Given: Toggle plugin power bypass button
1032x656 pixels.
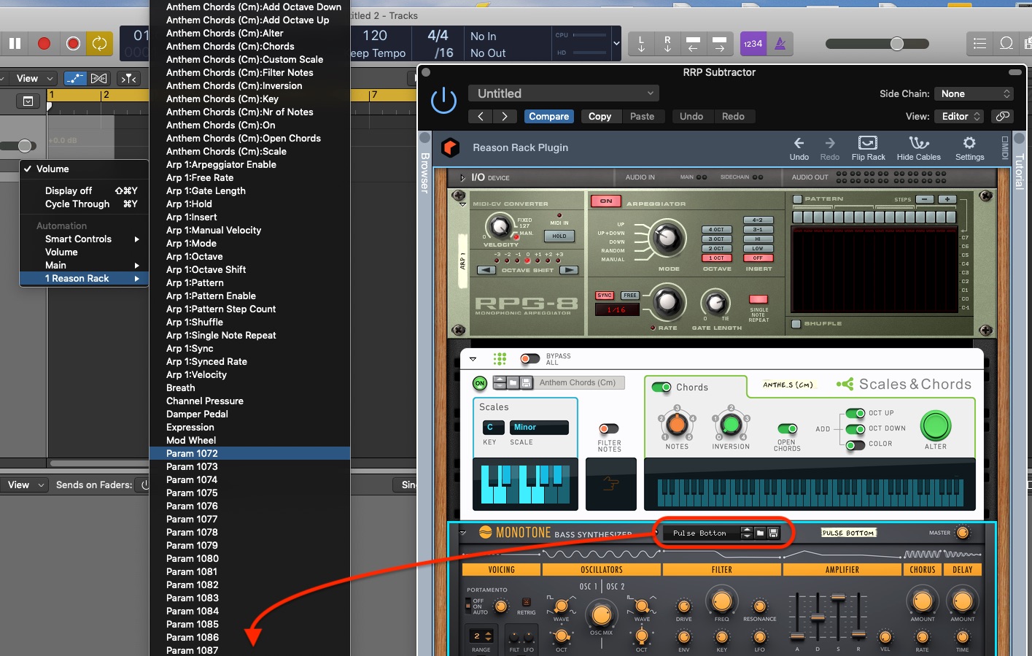Looking at the screenshot, I should point(443,101).
